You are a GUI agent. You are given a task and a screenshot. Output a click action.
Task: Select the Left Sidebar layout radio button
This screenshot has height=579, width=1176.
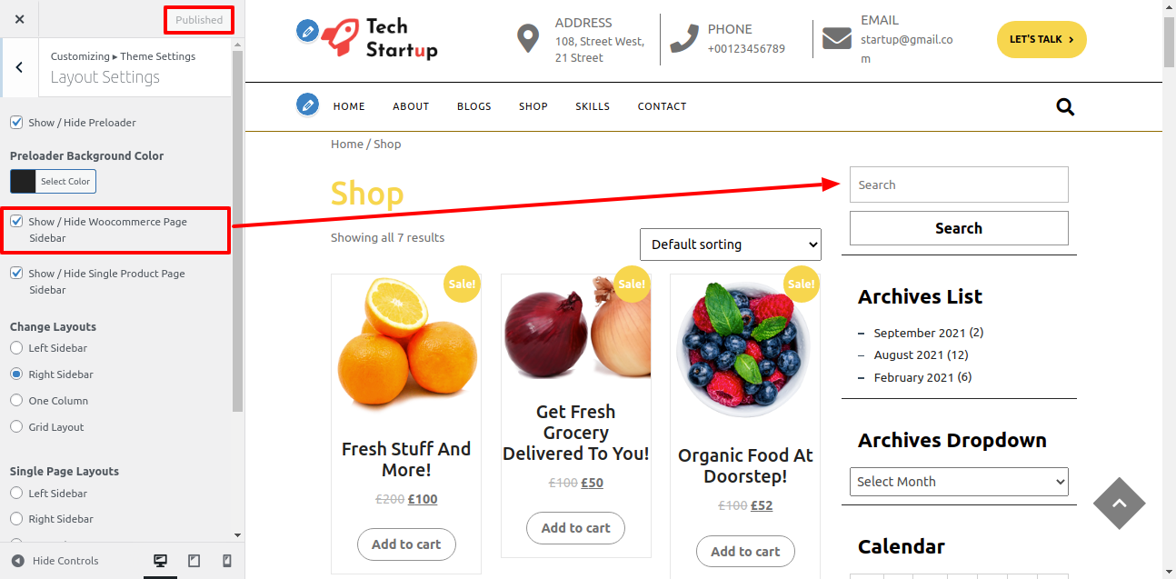point(16,348)
